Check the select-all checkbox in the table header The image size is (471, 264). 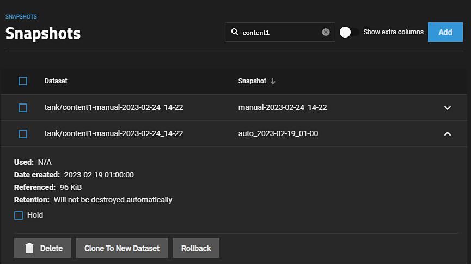click(23, 81)
